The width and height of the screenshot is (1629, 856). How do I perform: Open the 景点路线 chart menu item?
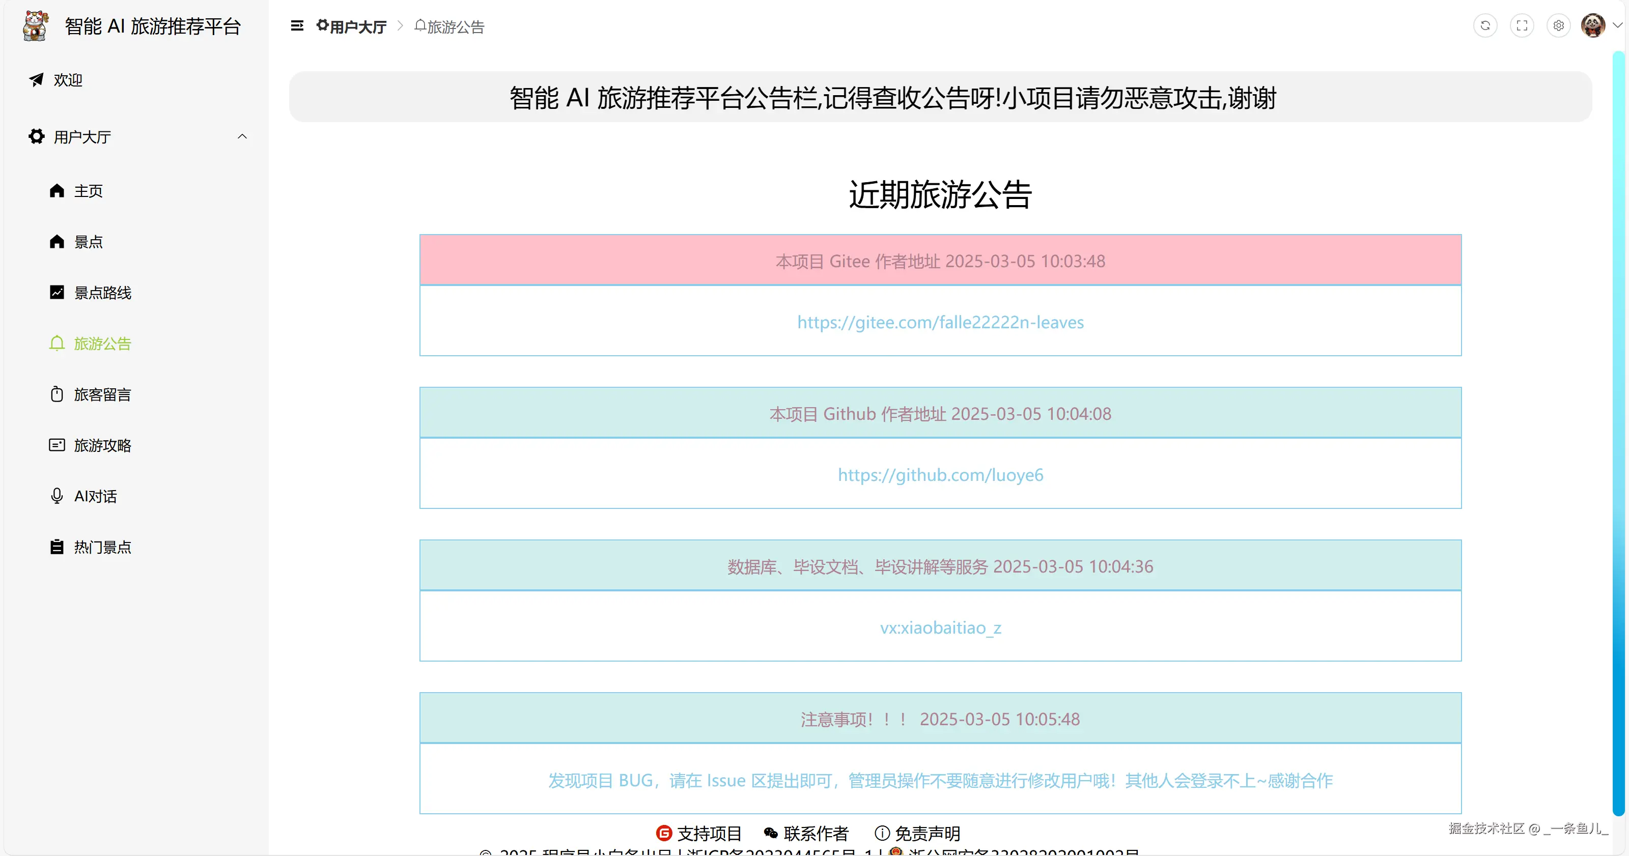pos(102,293)
